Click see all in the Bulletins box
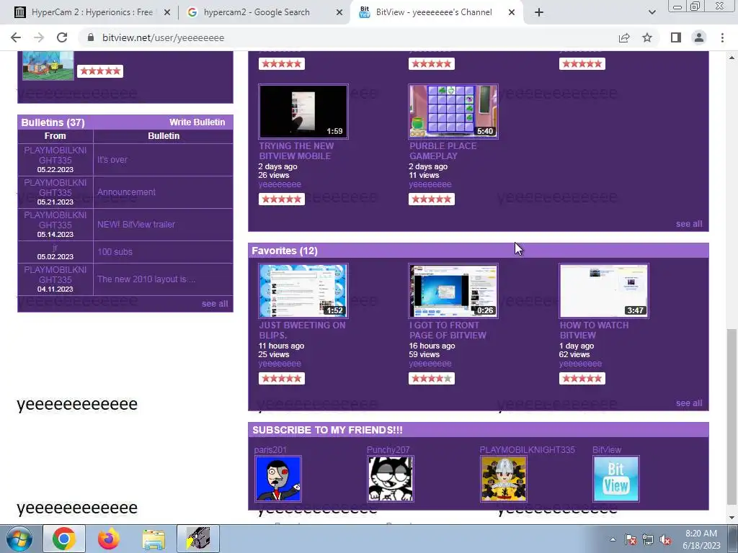738x553 pixels. pos(215,304)
